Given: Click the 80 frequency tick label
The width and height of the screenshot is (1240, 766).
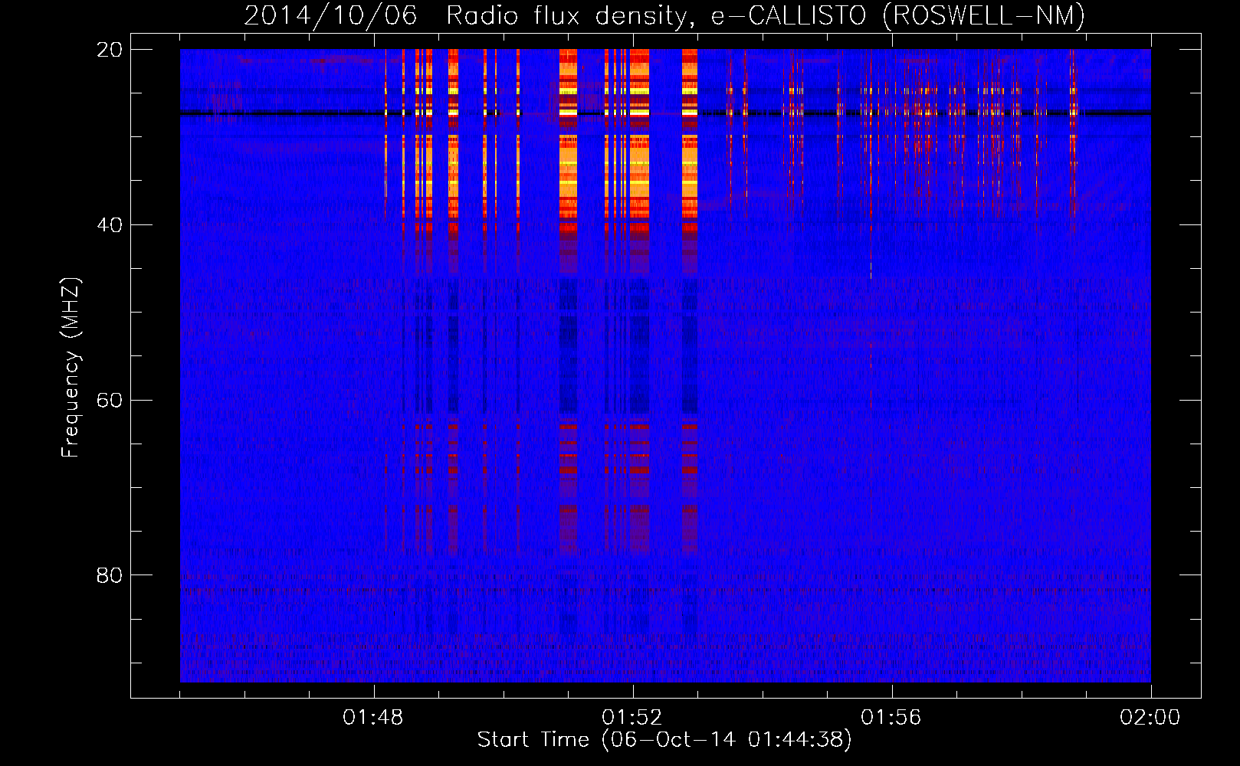Looking at the screenshot, I should point(110,574).
